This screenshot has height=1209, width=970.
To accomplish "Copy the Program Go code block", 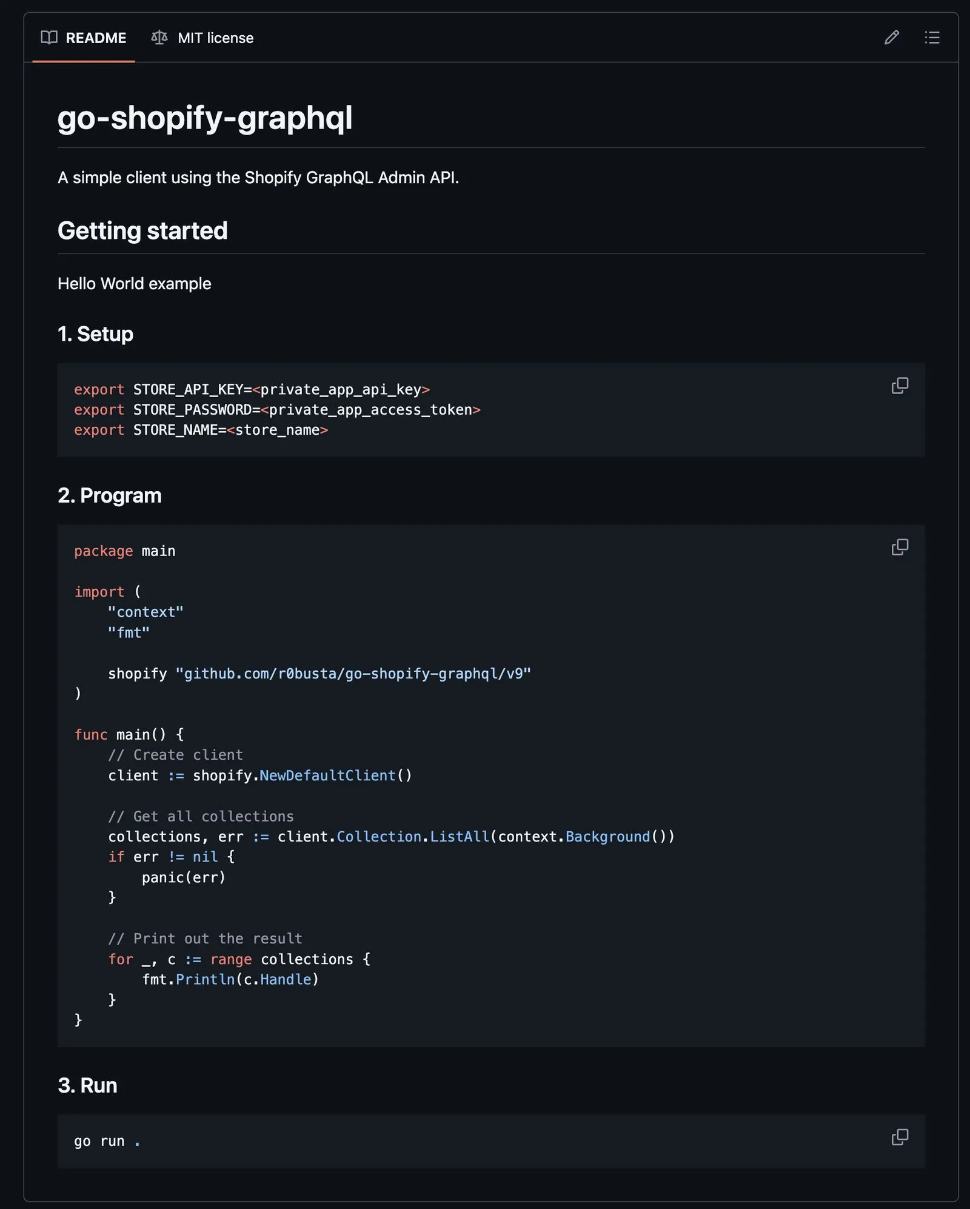I will click(900, 547).
